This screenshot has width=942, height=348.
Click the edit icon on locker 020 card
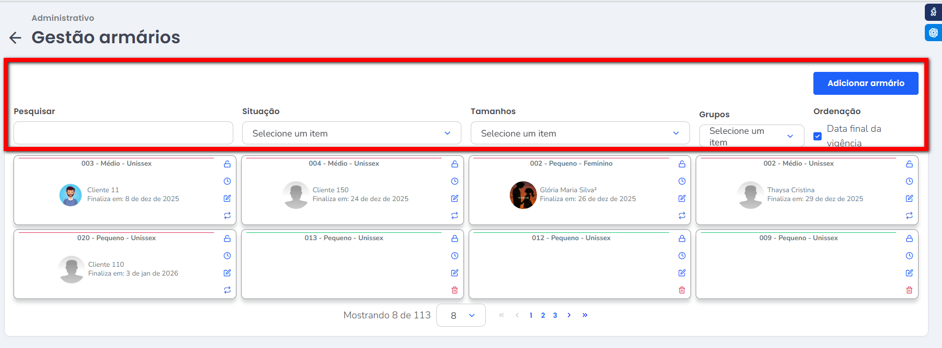coord(227,273)
